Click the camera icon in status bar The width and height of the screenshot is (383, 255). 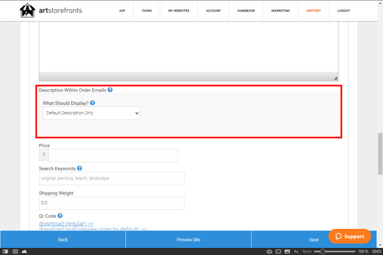(x=269, y=252)
